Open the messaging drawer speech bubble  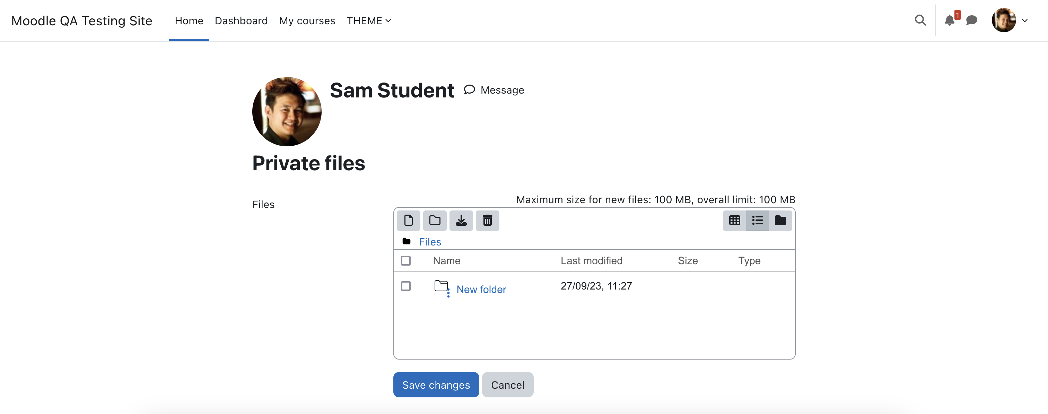(x=971, y=20)
